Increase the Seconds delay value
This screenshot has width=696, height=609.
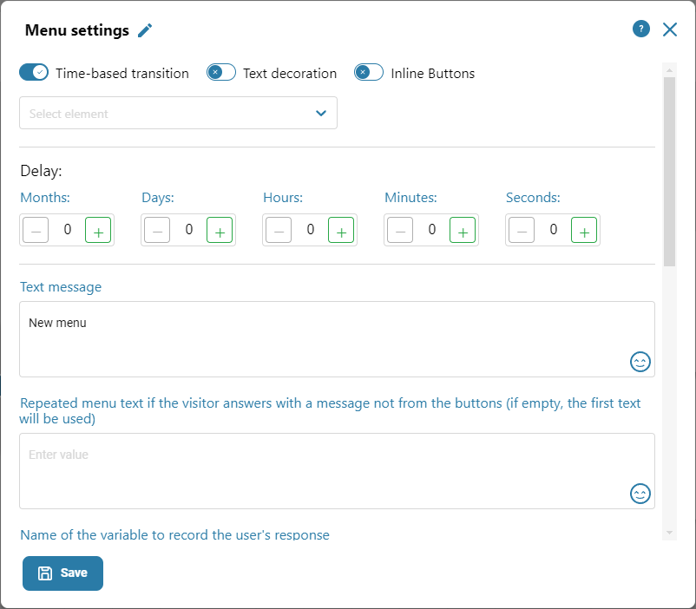click(x=584, y=230)
